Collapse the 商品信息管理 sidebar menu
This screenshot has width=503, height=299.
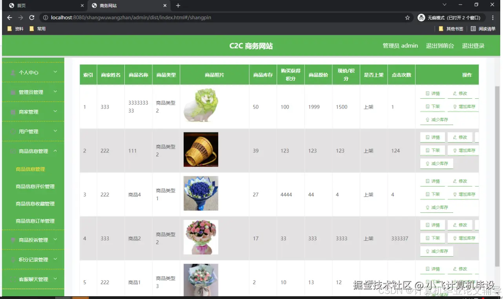tap(33, 151)
